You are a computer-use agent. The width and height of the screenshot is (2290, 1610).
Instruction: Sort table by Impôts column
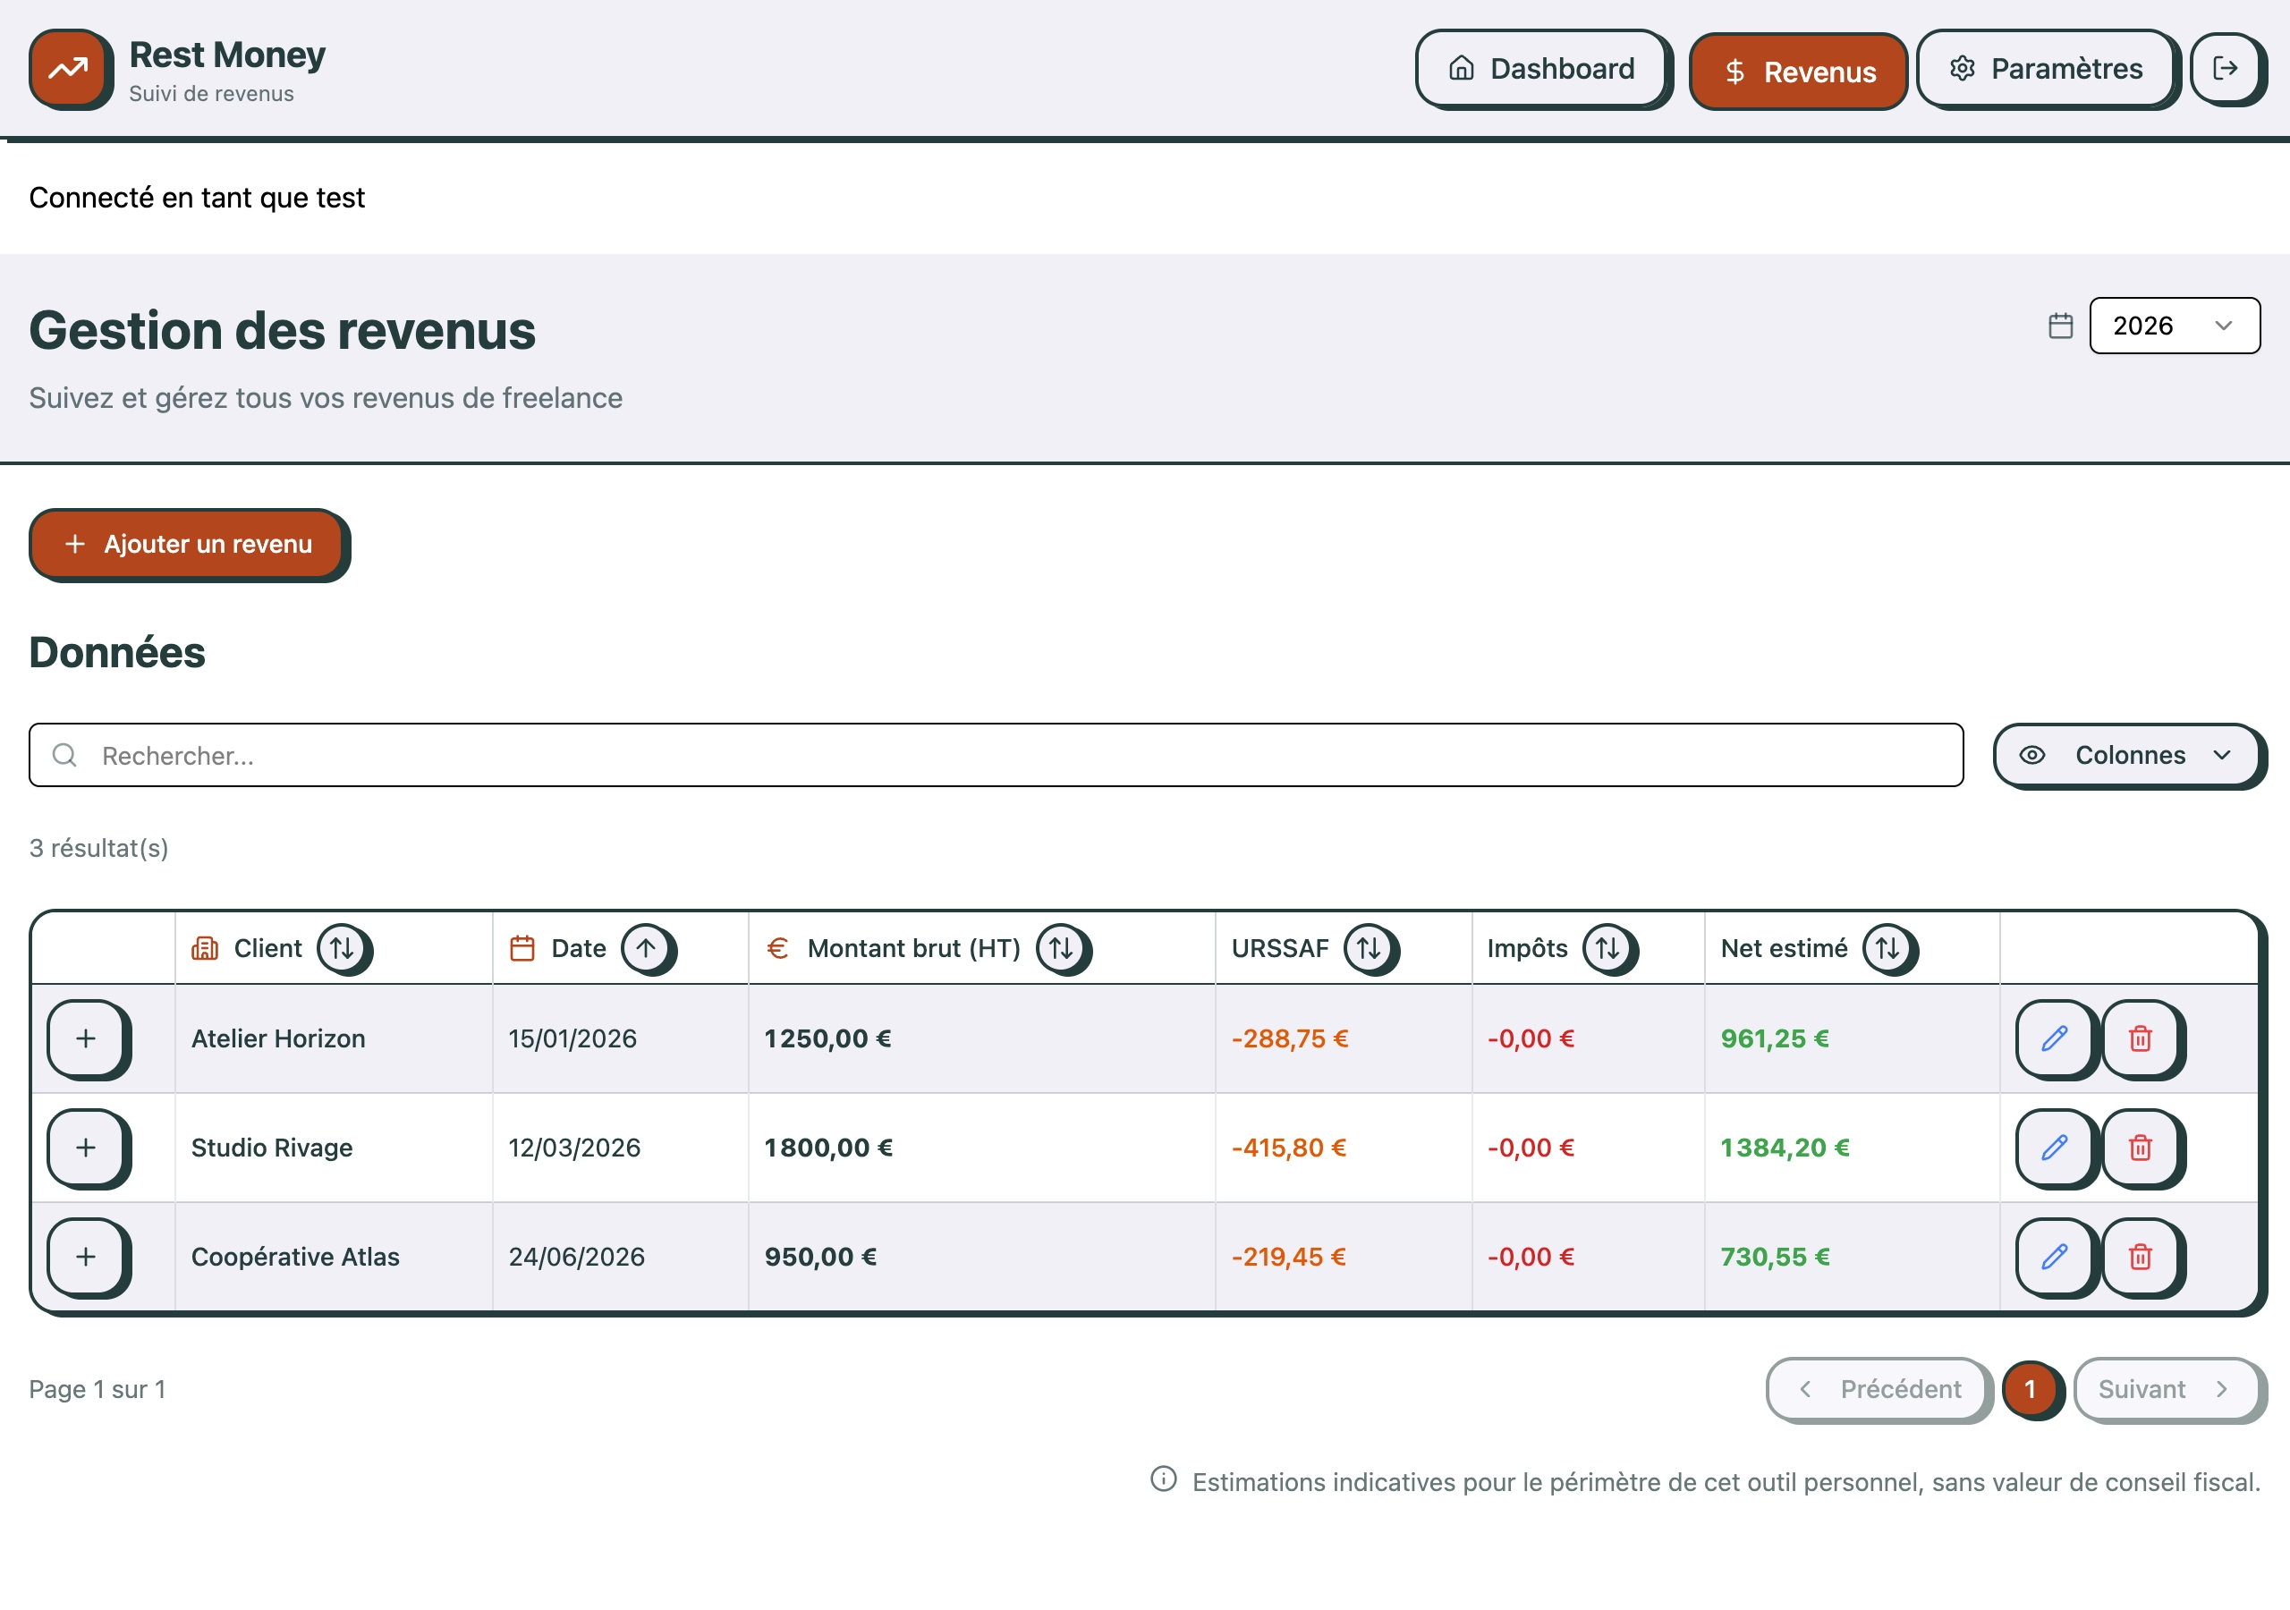tap(1607, 947)
